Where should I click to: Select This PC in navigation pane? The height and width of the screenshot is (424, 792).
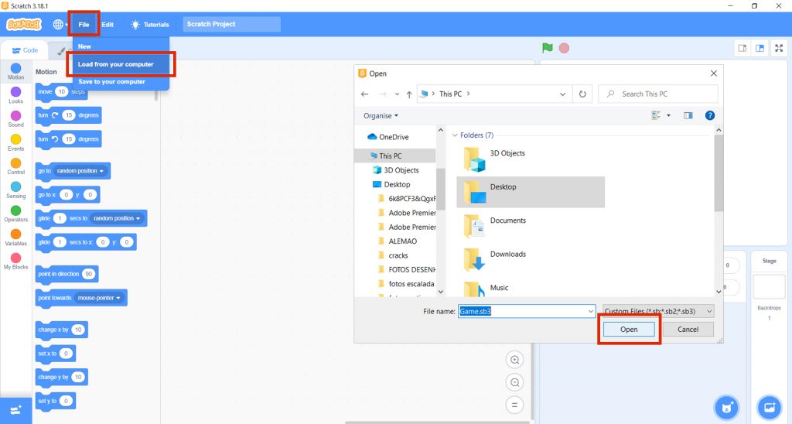click(x=394, y=156)
